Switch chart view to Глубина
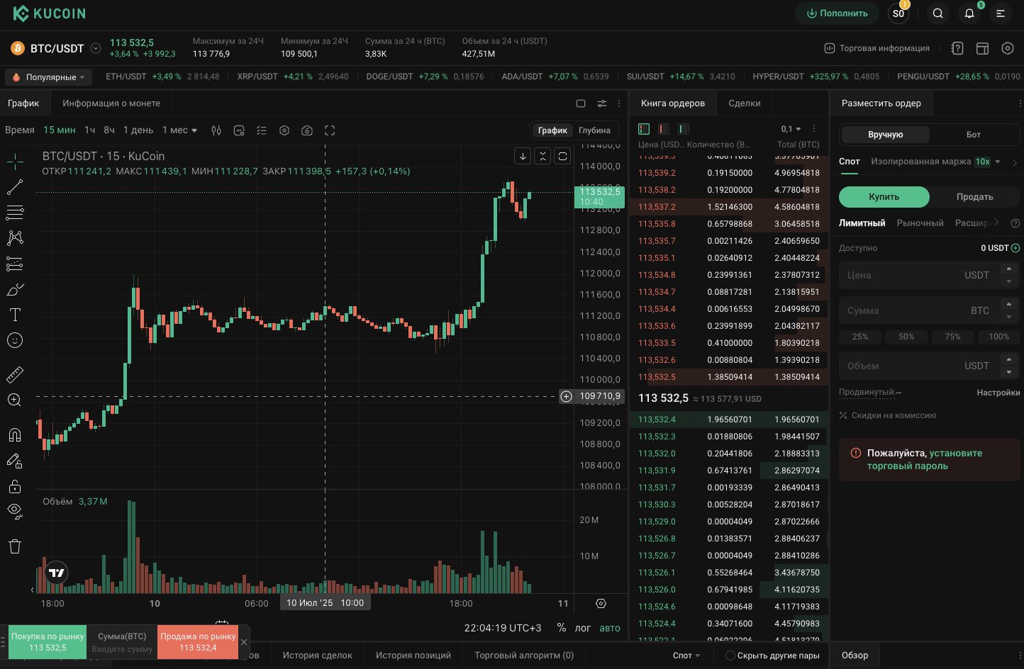The width and height of the screenshot is (1024, 669). click(x=594, y=130)
